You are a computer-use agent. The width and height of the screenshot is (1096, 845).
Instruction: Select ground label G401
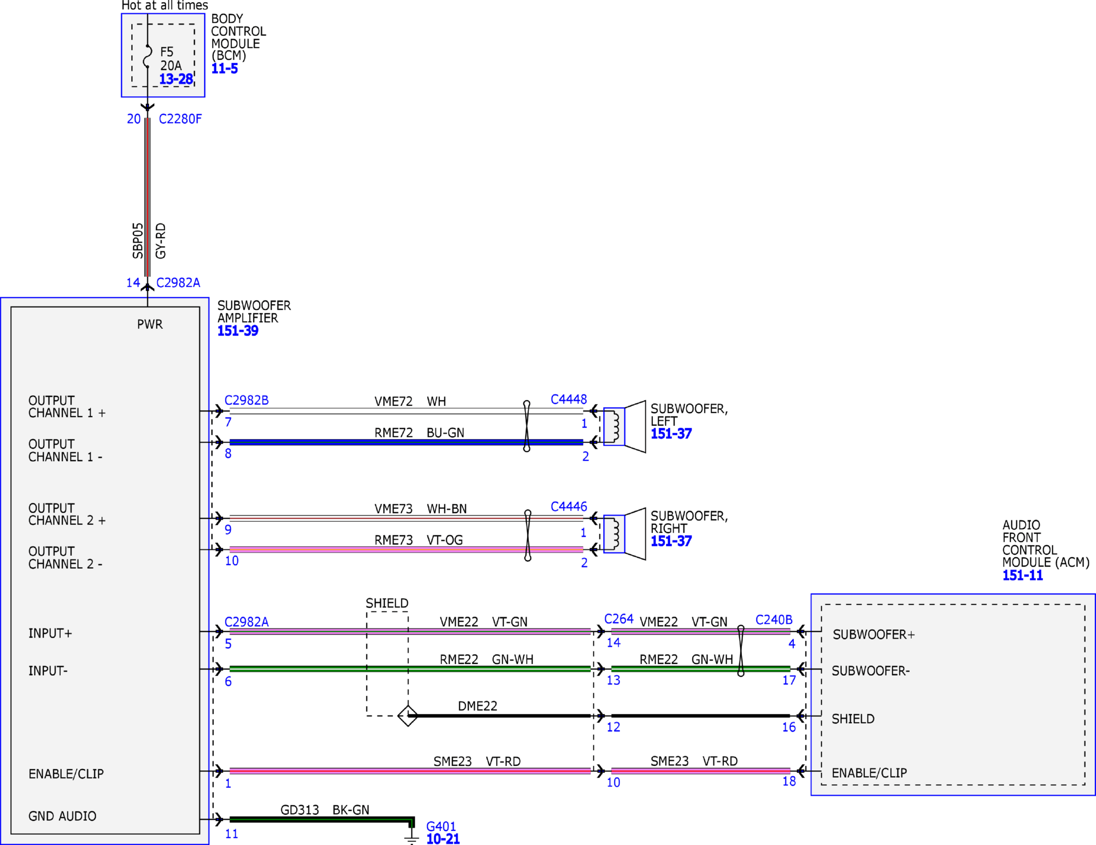(441, 826)
